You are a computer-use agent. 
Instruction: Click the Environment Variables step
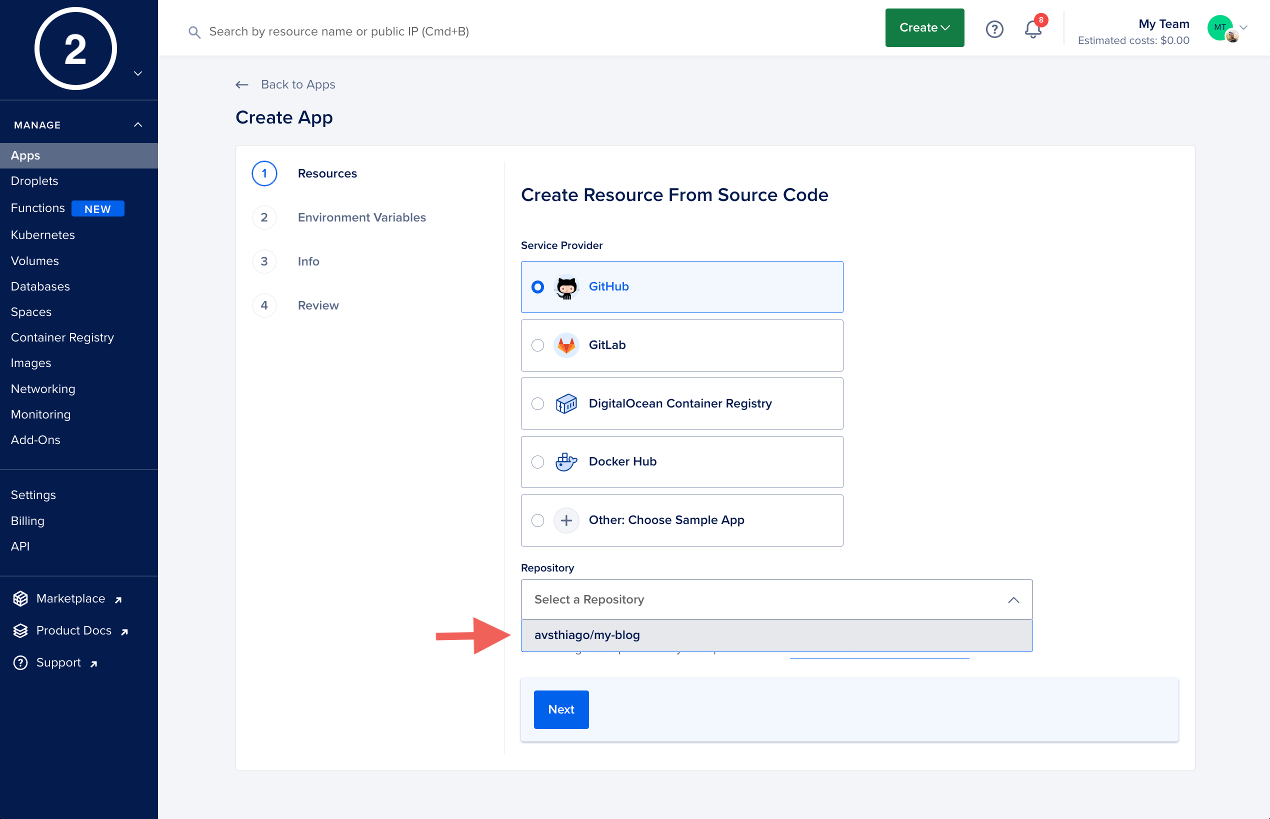[x=361, y=217]
